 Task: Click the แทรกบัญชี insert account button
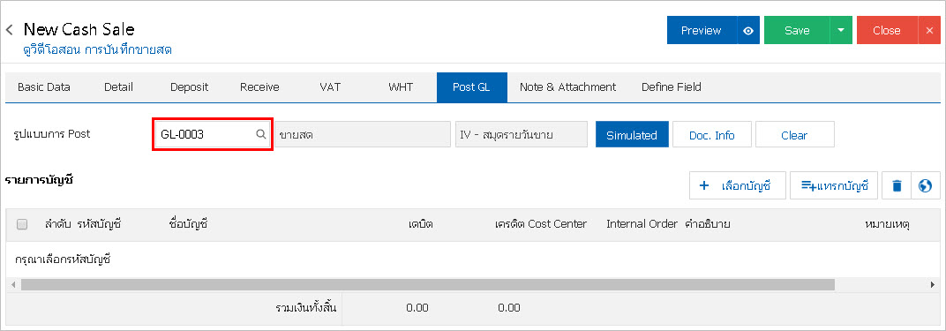tap(834, 185)
